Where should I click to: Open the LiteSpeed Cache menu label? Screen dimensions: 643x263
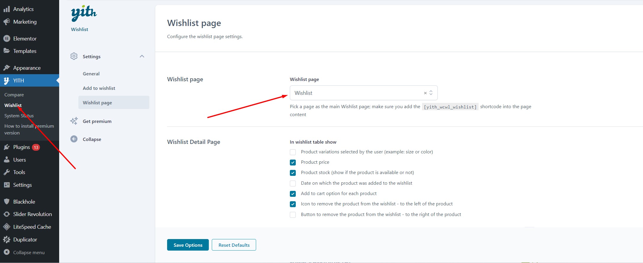pyautogui.click(x=32, y=227)
